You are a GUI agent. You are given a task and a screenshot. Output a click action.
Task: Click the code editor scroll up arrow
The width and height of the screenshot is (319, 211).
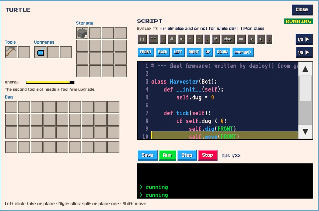click(x=305, y=69)
